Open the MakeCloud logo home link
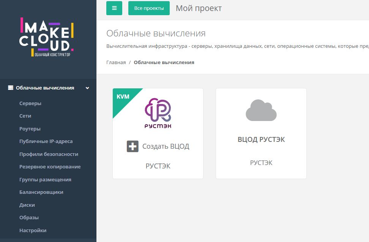369x242 pixels. point(46,37)
